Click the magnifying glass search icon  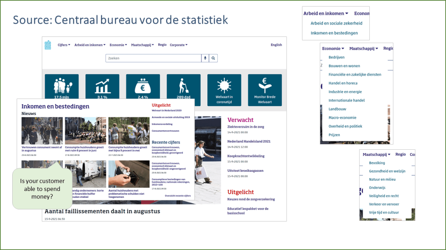click(x=213, y=58)
